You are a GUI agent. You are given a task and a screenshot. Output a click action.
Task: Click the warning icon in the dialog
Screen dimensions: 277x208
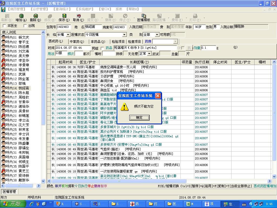click(x=124, y=107)
